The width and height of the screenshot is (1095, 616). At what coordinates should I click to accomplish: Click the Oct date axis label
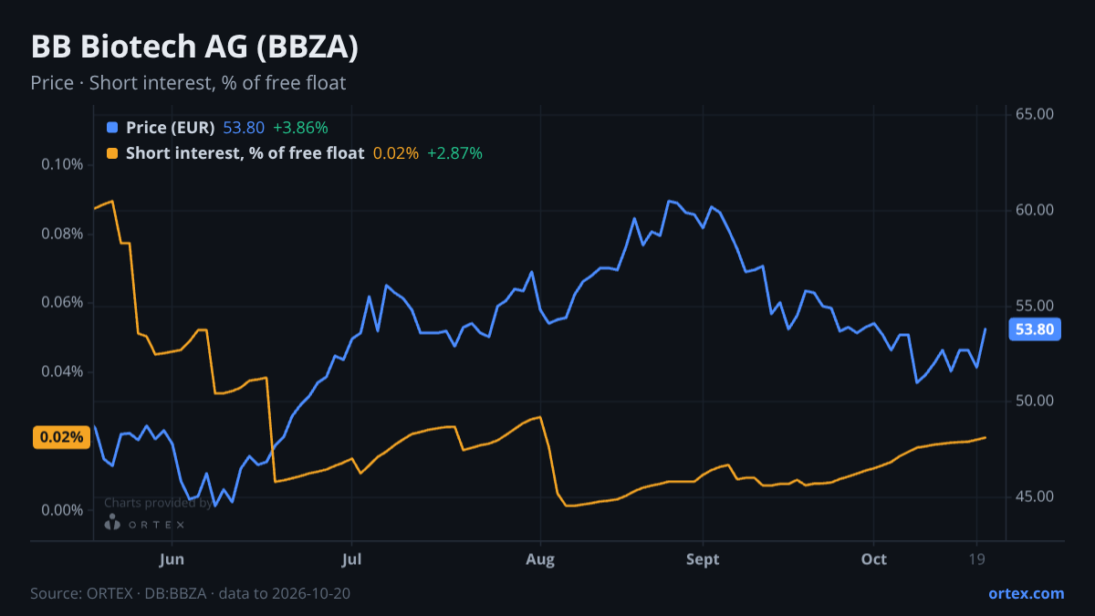tap(873, 559)
